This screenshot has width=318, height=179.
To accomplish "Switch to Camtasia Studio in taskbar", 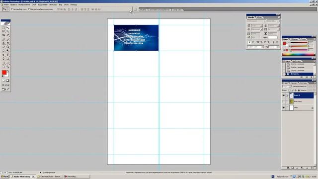I will [x=50, y=177].
